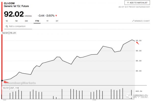
Task: Click the plus icon on Add to Watchlist
Action: click(128, 3)
